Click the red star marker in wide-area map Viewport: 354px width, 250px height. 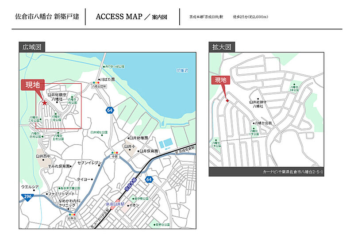point(44,103)
